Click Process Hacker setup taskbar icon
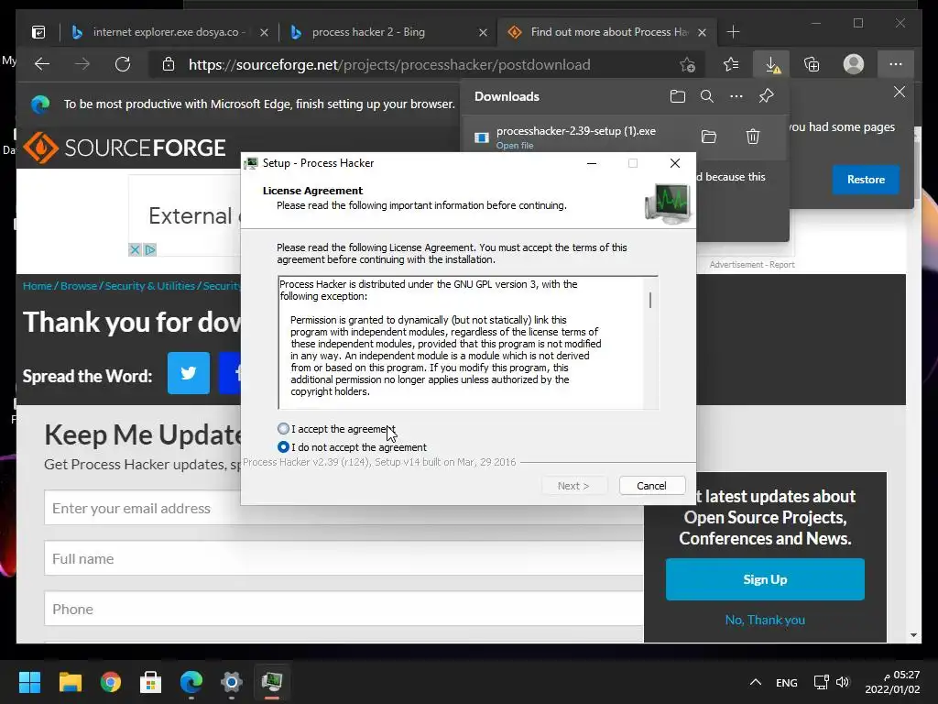This screenshot has width=938, height=704. point(271,682)
